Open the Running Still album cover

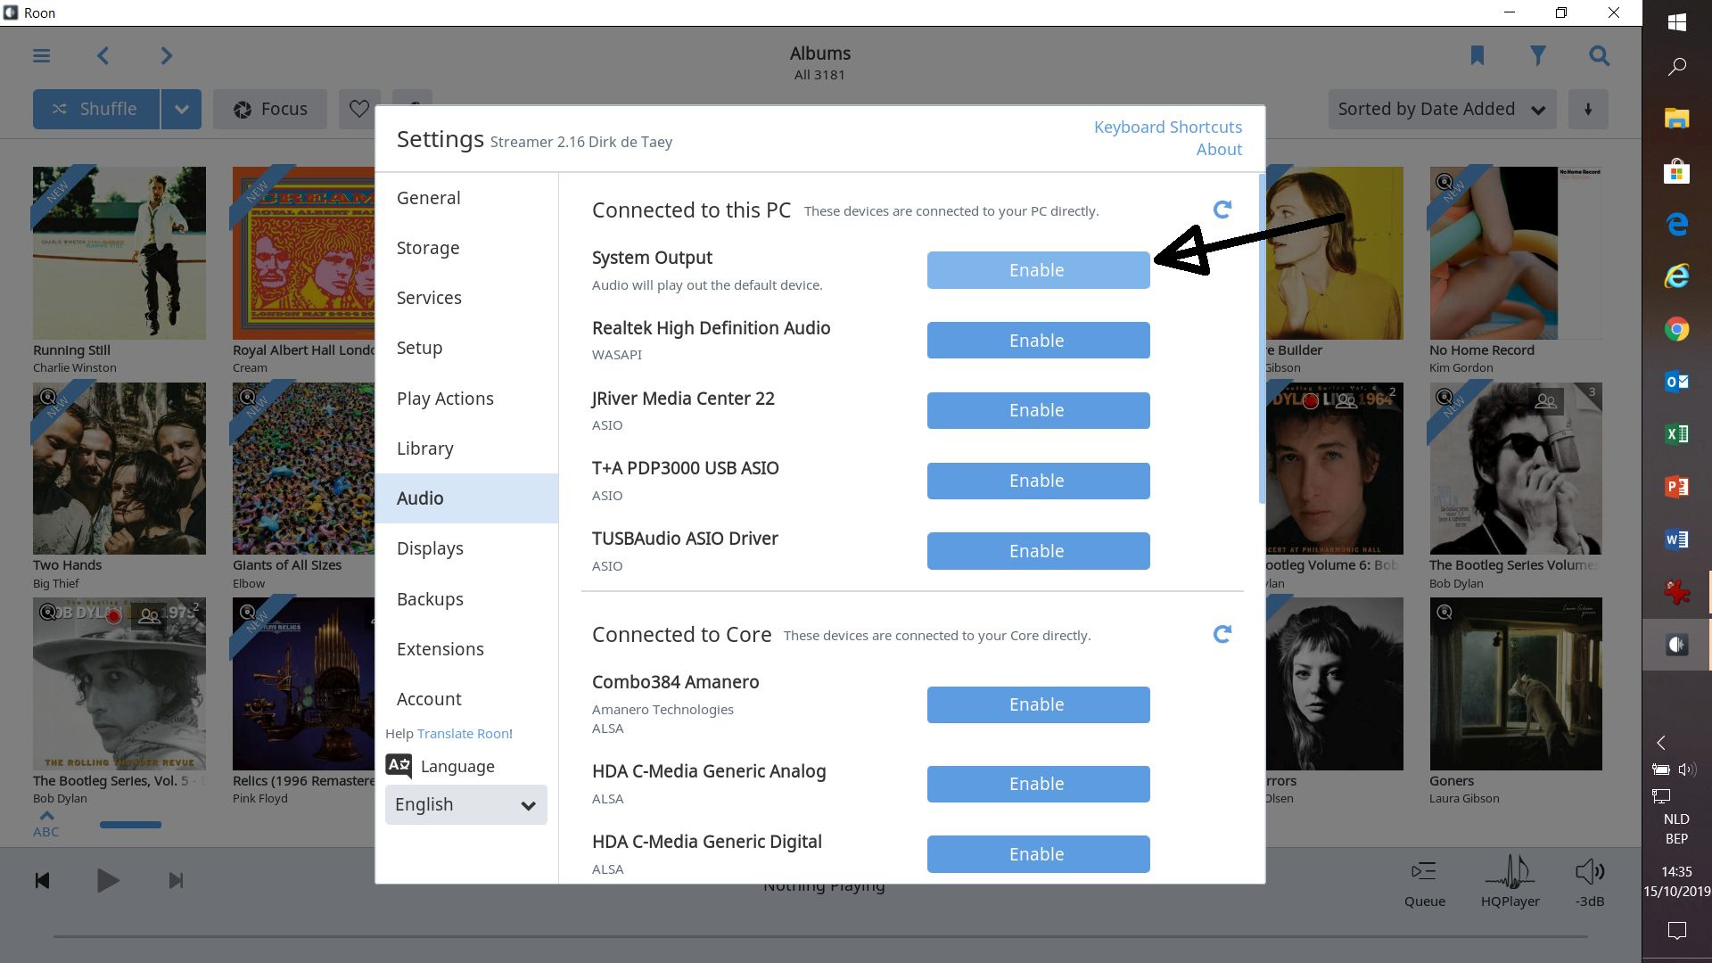click(x=119, y=253)
